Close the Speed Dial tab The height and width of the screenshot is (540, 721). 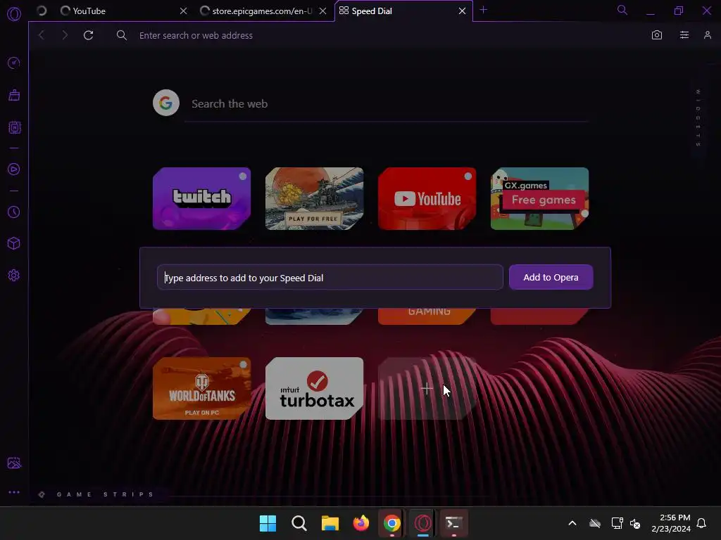click(462, 11)
